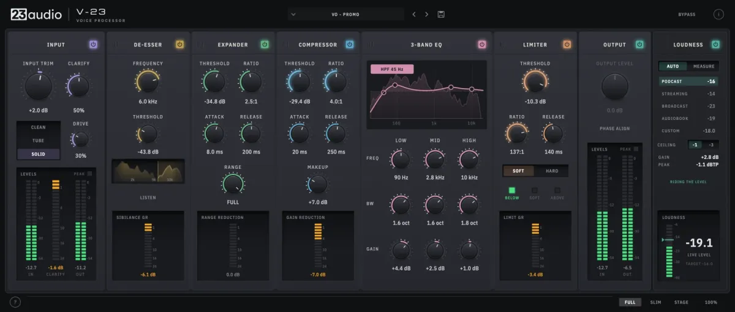Enable the Peak checkbox in Output levels
The image size is (735, 312).
pos(636,149)
